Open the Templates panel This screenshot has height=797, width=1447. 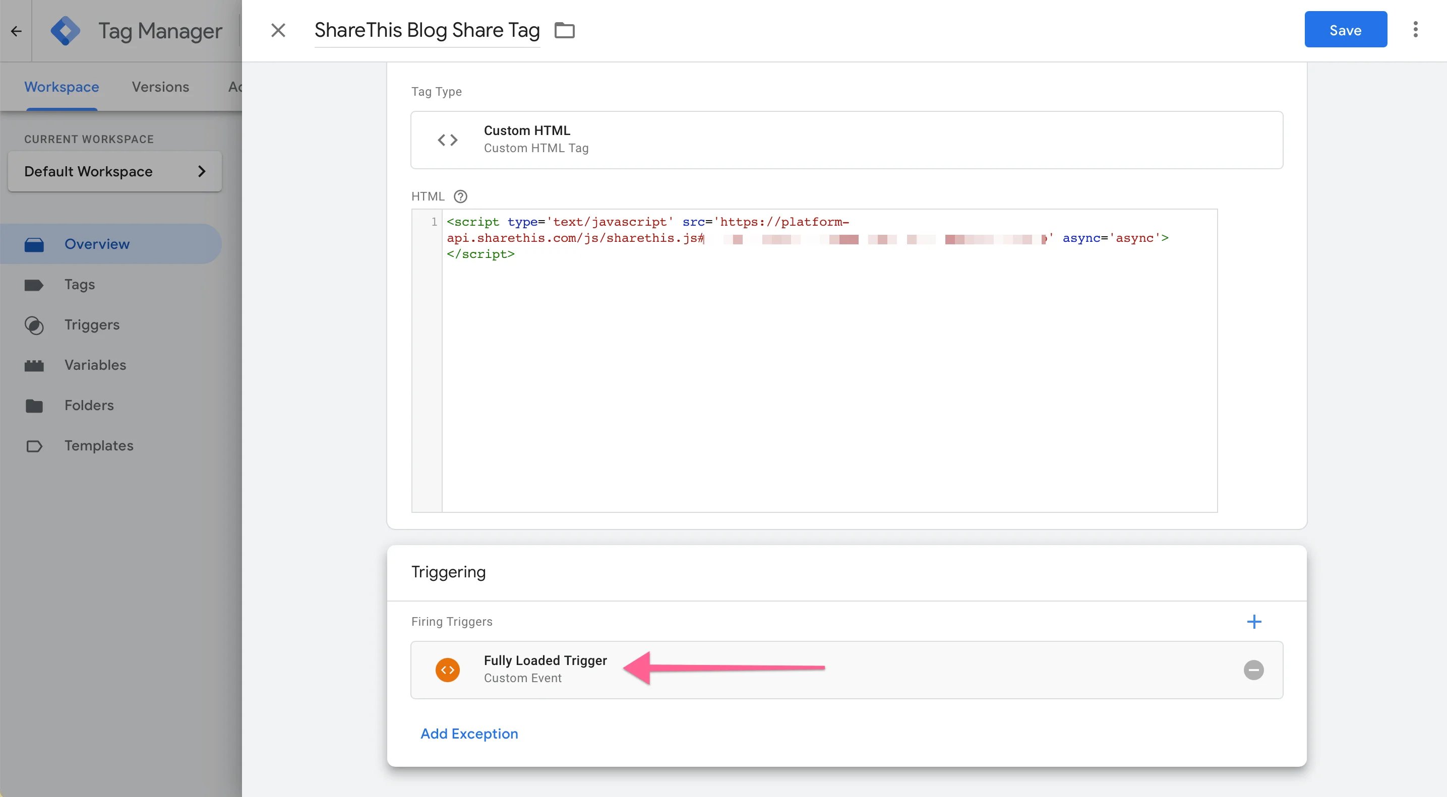click(99, 446)
